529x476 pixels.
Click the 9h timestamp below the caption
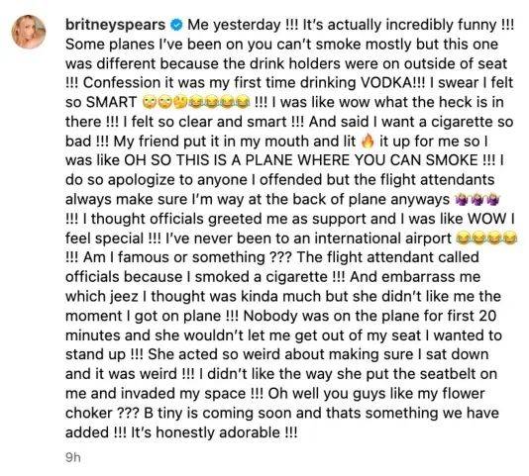click(x=73, y=457)
